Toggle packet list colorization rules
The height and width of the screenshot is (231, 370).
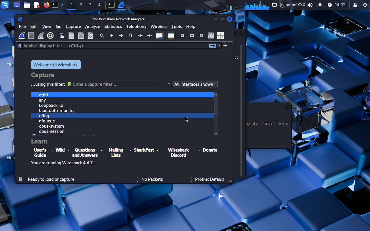171,36
